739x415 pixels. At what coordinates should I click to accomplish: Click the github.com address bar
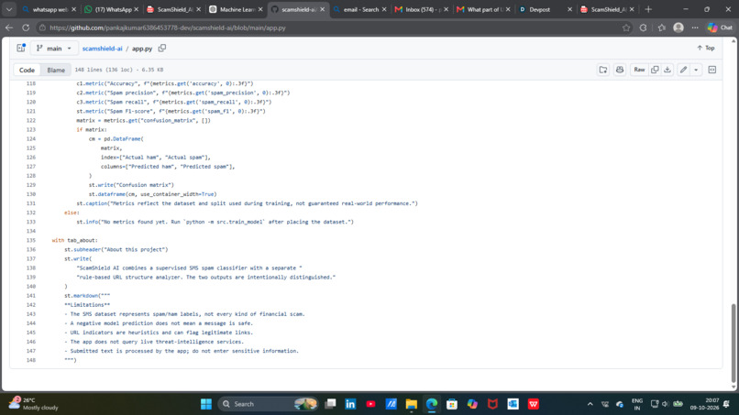click(x=330, y=27)
